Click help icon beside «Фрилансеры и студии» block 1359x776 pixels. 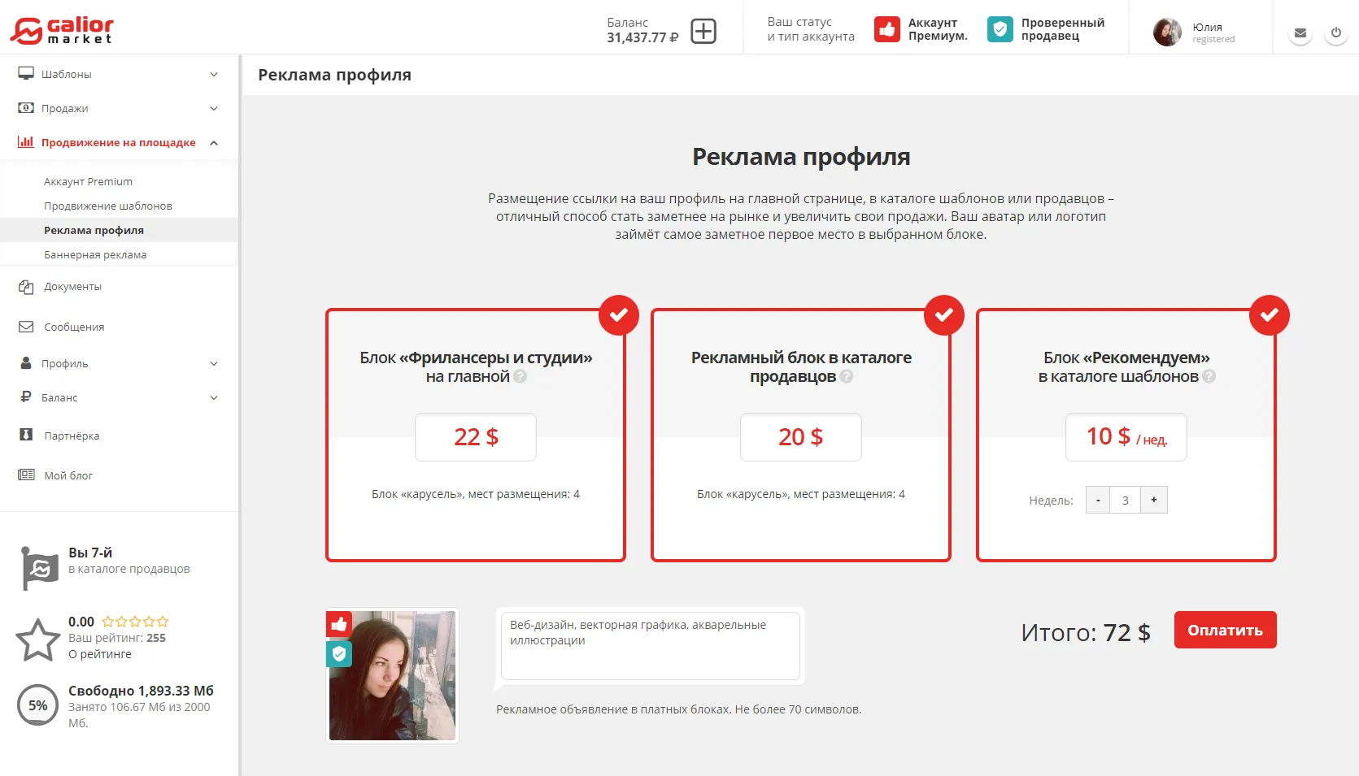pyautogui.click(x=521, y=376)
